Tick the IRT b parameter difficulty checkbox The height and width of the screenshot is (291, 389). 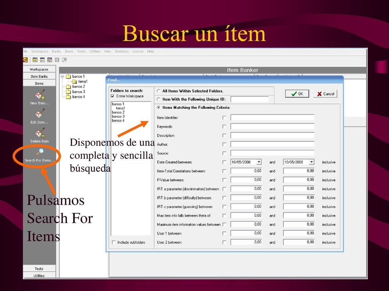tap(225, 198)
